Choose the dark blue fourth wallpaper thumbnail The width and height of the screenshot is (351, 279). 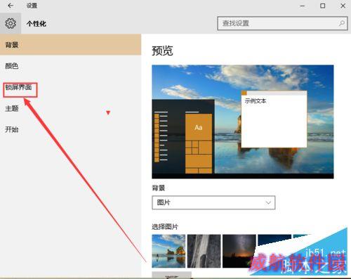(x=274, y=240)
